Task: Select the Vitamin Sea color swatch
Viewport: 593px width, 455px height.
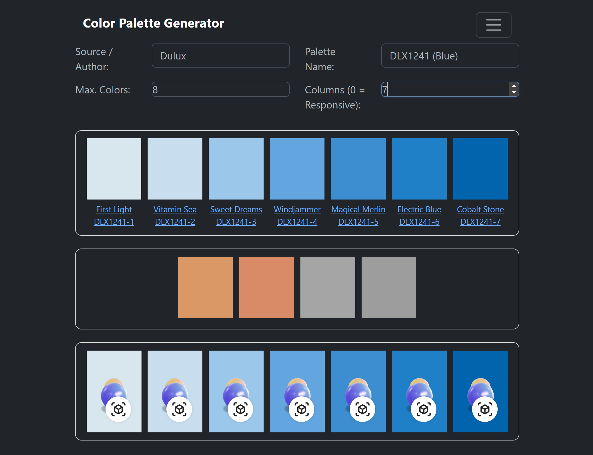Action: tap(175, 169)
